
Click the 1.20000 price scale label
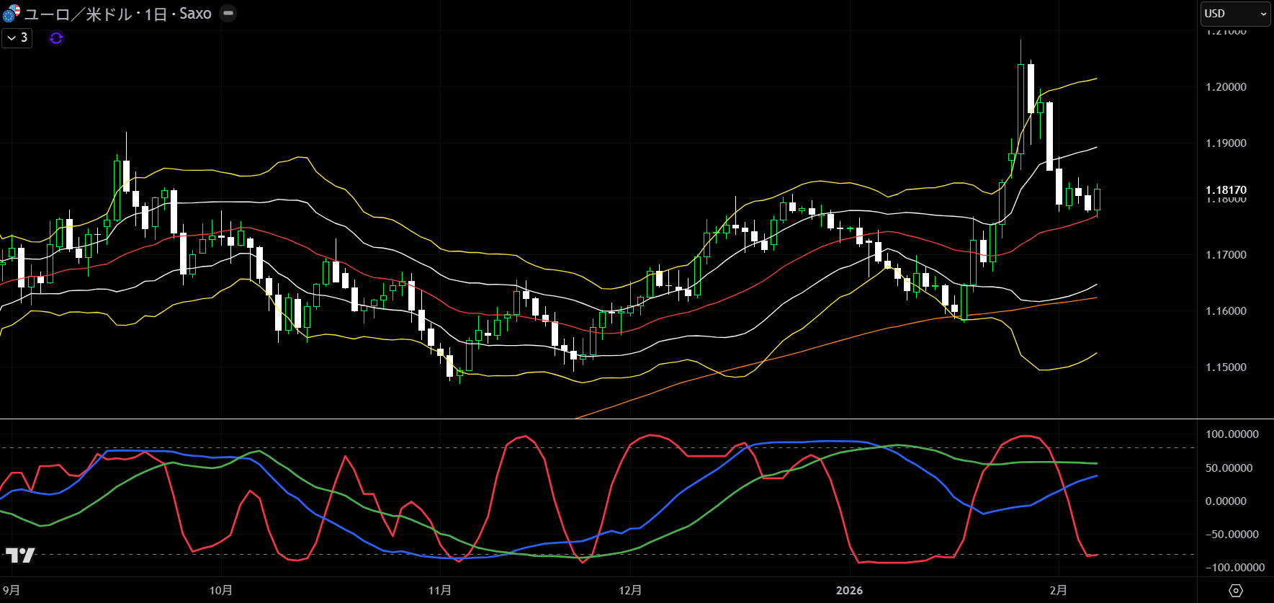coord(1226,87)
